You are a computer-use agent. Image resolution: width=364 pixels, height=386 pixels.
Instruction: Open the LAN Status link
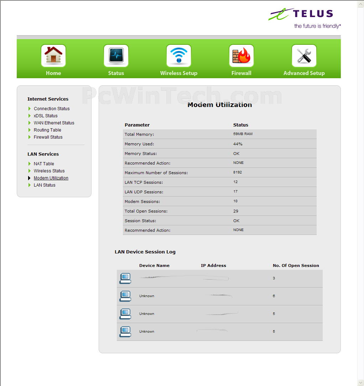[x=45, y=185]
